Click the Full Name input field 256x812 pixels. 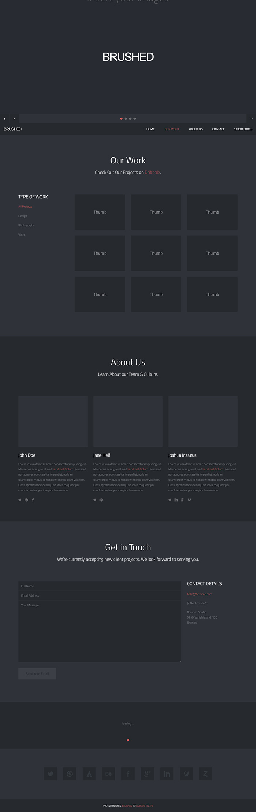(x=100, y=586)
